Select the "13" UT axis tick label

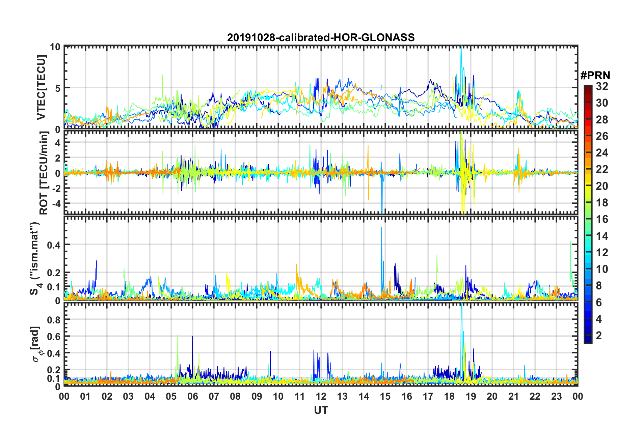click(342, 396)
